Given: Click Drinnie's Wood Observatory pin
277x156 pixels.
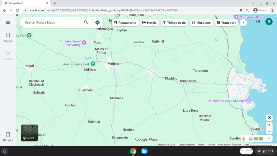Looking at the screenshot, I should [x=84, y=42].
